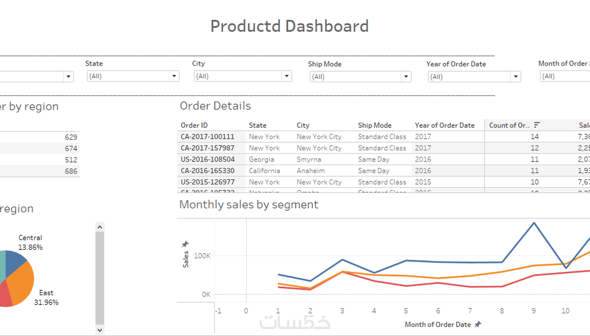Click the Ship Mode column header in table
Image resolution: width=590 pixels, height=336 pixels.
[x=374, y=125]
